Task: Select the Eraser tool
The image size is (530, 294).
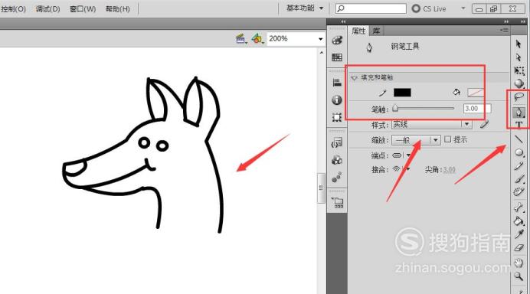Action: [519, 248]
